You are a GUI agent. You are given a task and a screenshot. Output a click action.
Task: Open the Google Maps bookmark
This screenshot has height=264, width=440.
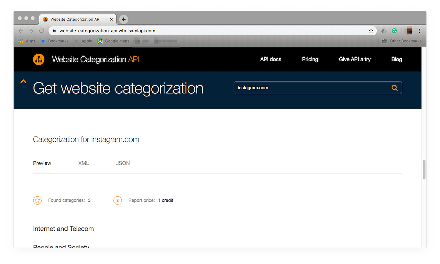point(113,41)
